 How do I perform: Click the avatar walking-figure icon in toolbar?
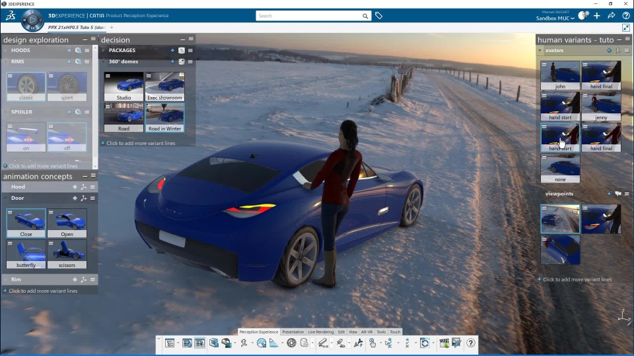244,343
